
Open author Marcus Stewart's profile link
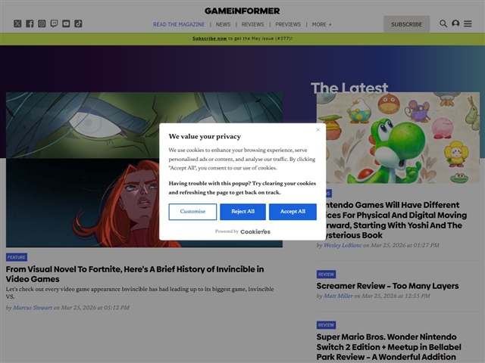pos(33,308)
